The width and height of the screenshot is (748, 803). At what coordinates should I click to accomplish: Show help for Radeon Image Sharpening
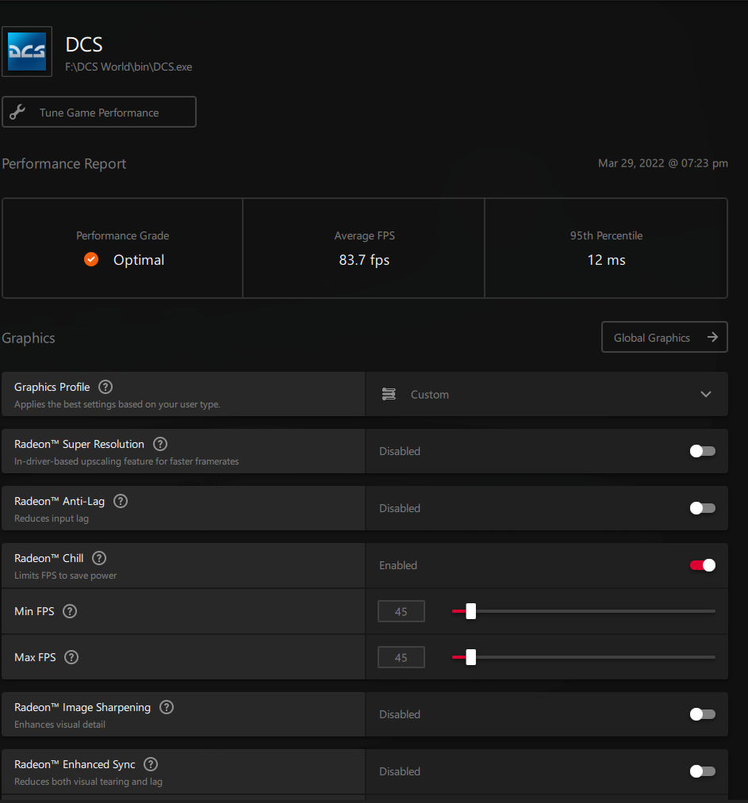(x=167, y=707)
